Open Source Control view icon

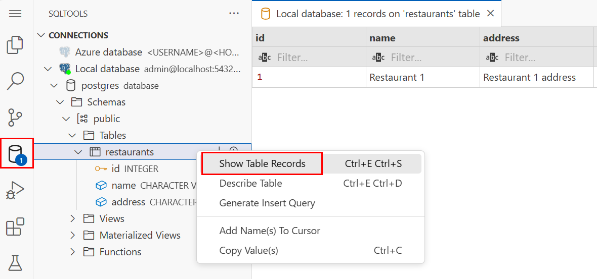tap(15, 117)
